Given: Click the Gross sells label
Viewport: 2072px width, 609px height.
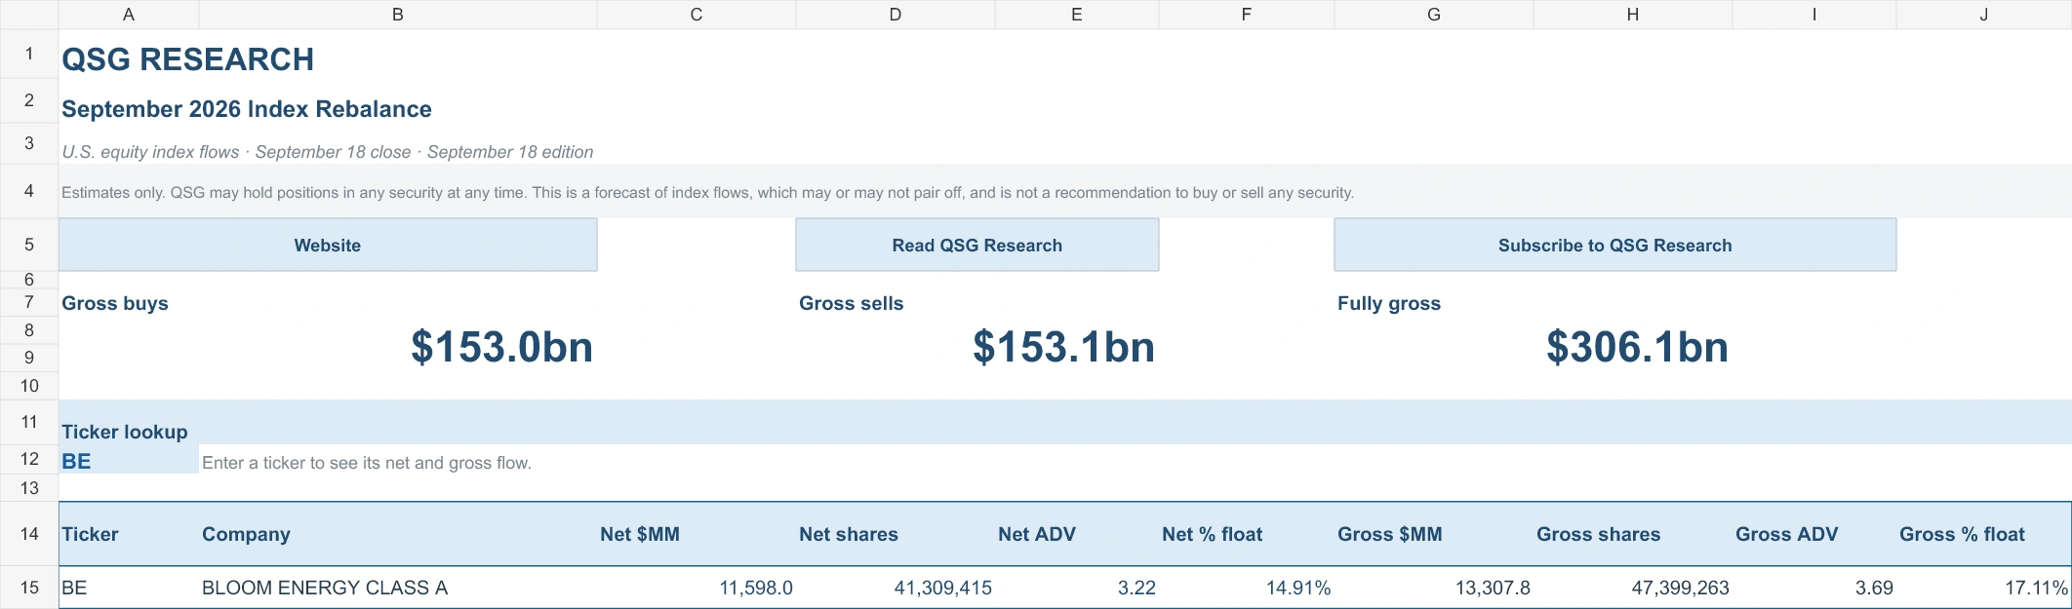Looking at the screenshot, I should pos(852,303).
